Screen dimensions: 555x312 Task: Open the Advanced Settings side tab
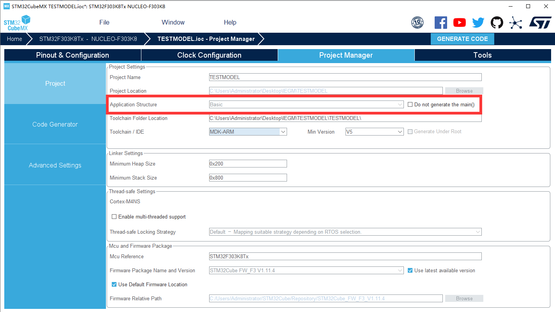pyautogui.click(x=55, y=165)
